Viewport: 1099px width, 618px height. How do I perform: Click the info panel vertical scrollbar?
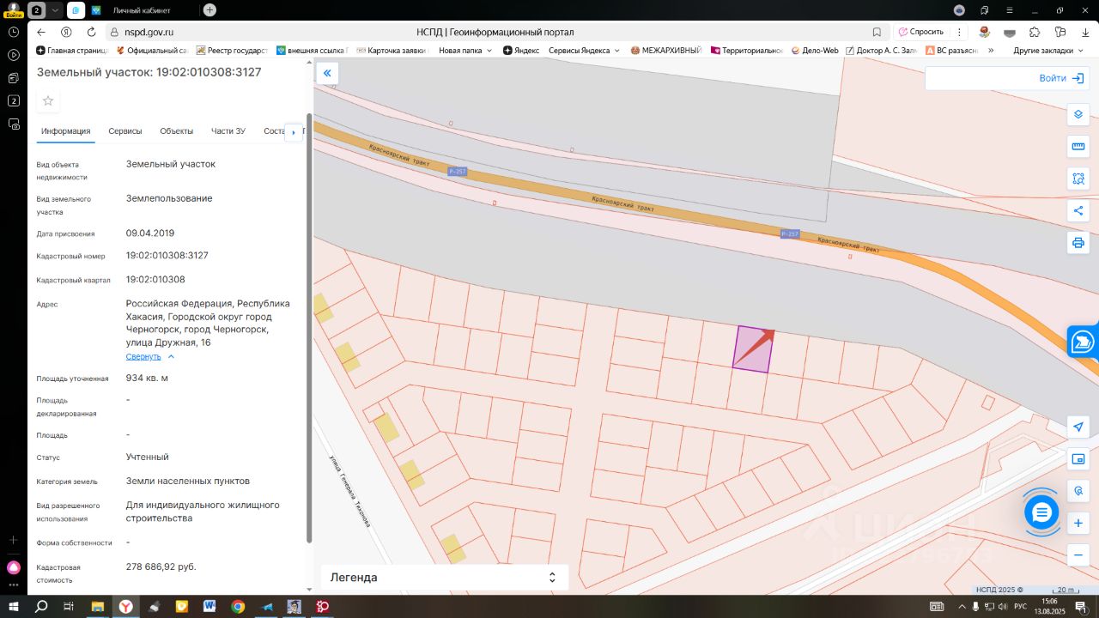[309, 326]
